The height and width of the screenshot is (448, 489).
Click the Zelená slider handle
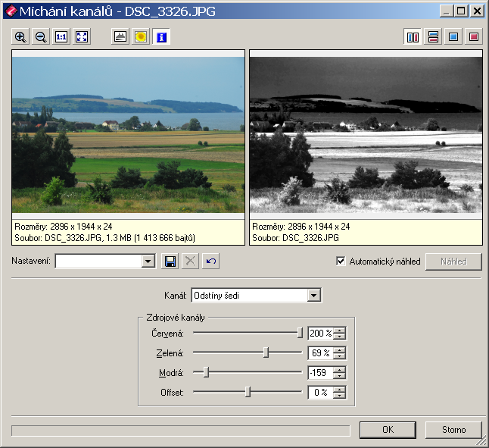point(266,352)
